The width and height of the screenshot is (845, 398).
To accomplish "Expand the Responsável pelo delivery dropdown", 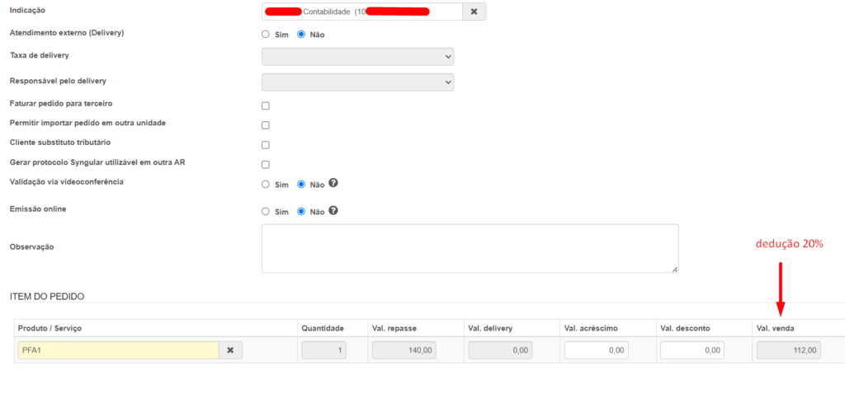I will [357, 82].
